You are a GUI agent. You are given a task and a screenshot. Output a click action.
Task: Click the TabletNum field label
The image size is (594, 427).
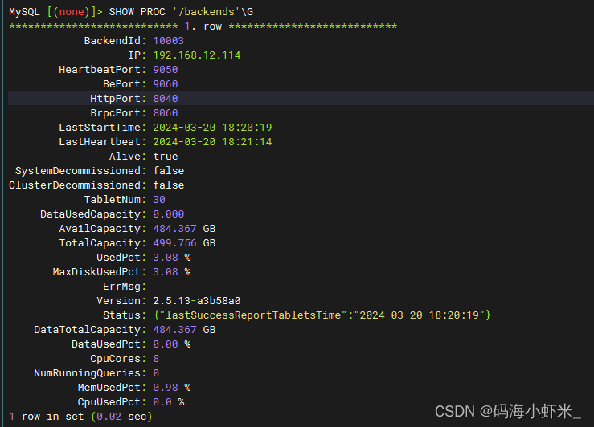[115, 200]
